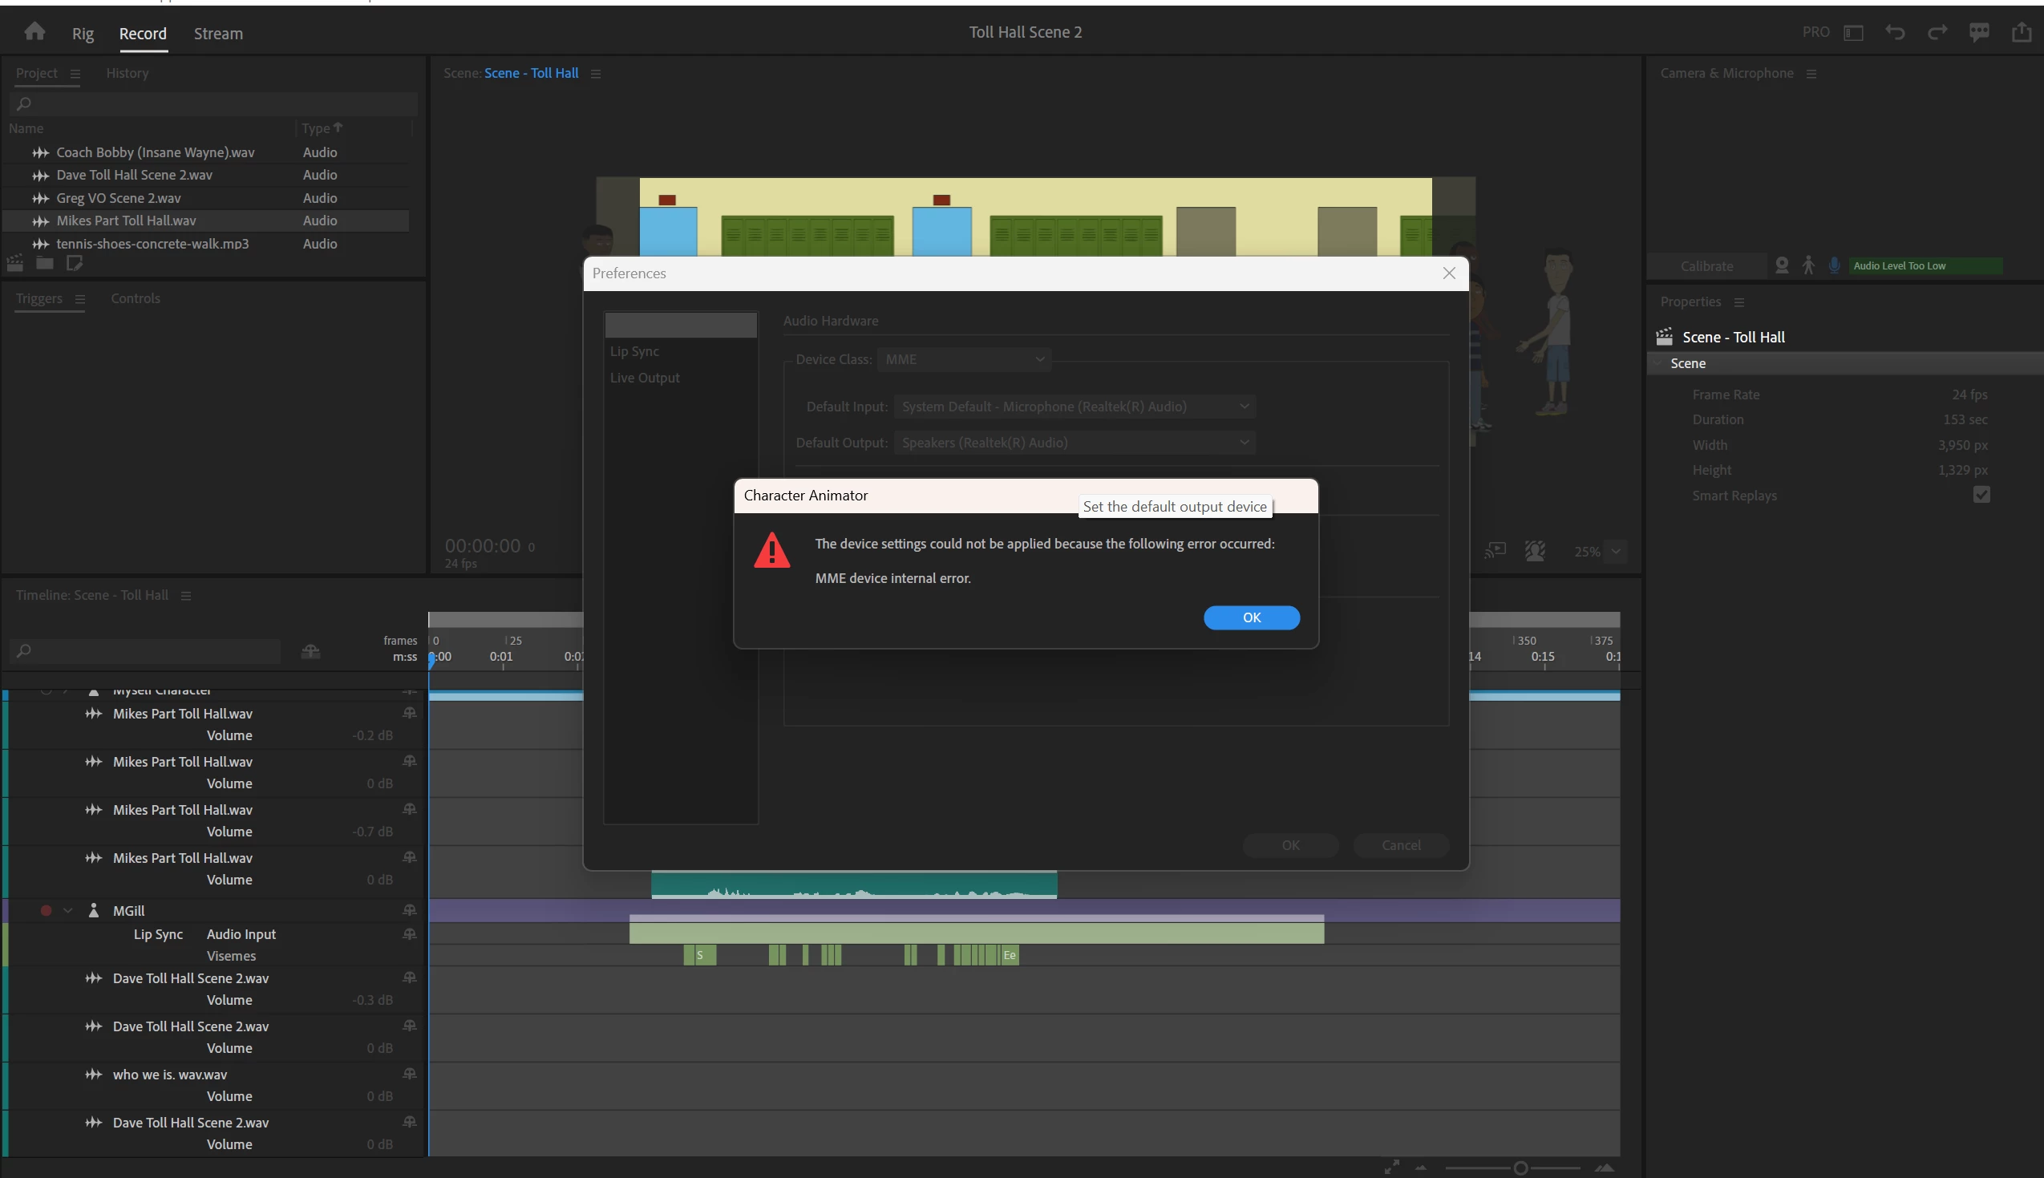Open the feedback chat icon
Viewport: 2044px width, 1178px height.
point(1978,32)
